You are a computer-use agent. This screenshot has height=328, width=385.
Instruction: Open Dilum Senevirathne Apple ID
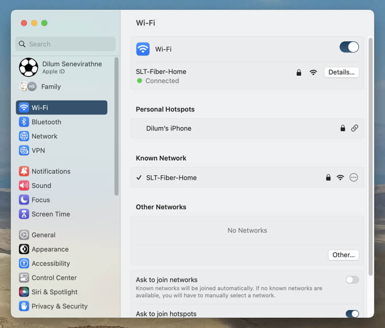tap(62, 67)
